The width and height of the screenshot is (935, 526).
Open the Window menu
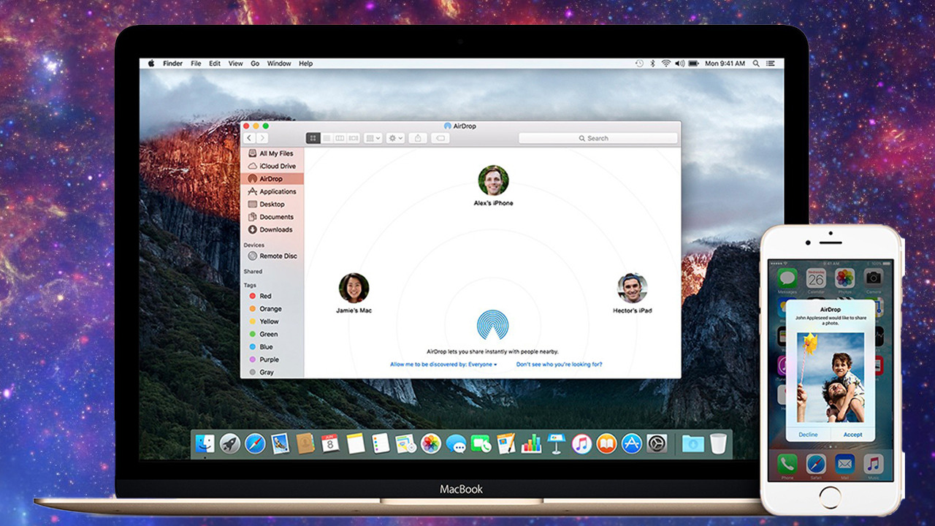(279, 64)
